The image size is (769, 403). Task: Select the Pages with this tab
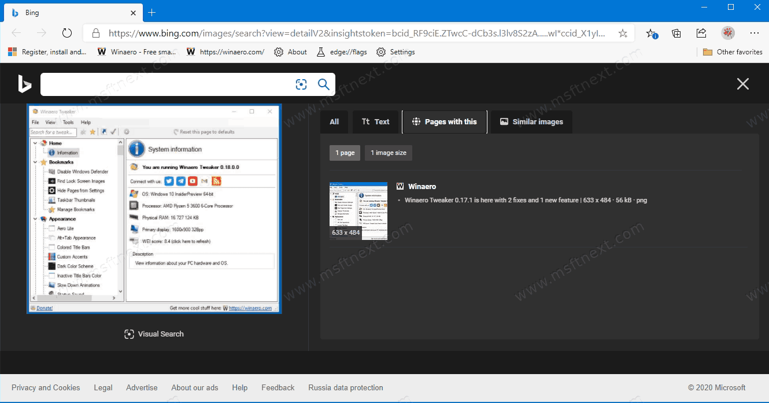coord(445,122)
